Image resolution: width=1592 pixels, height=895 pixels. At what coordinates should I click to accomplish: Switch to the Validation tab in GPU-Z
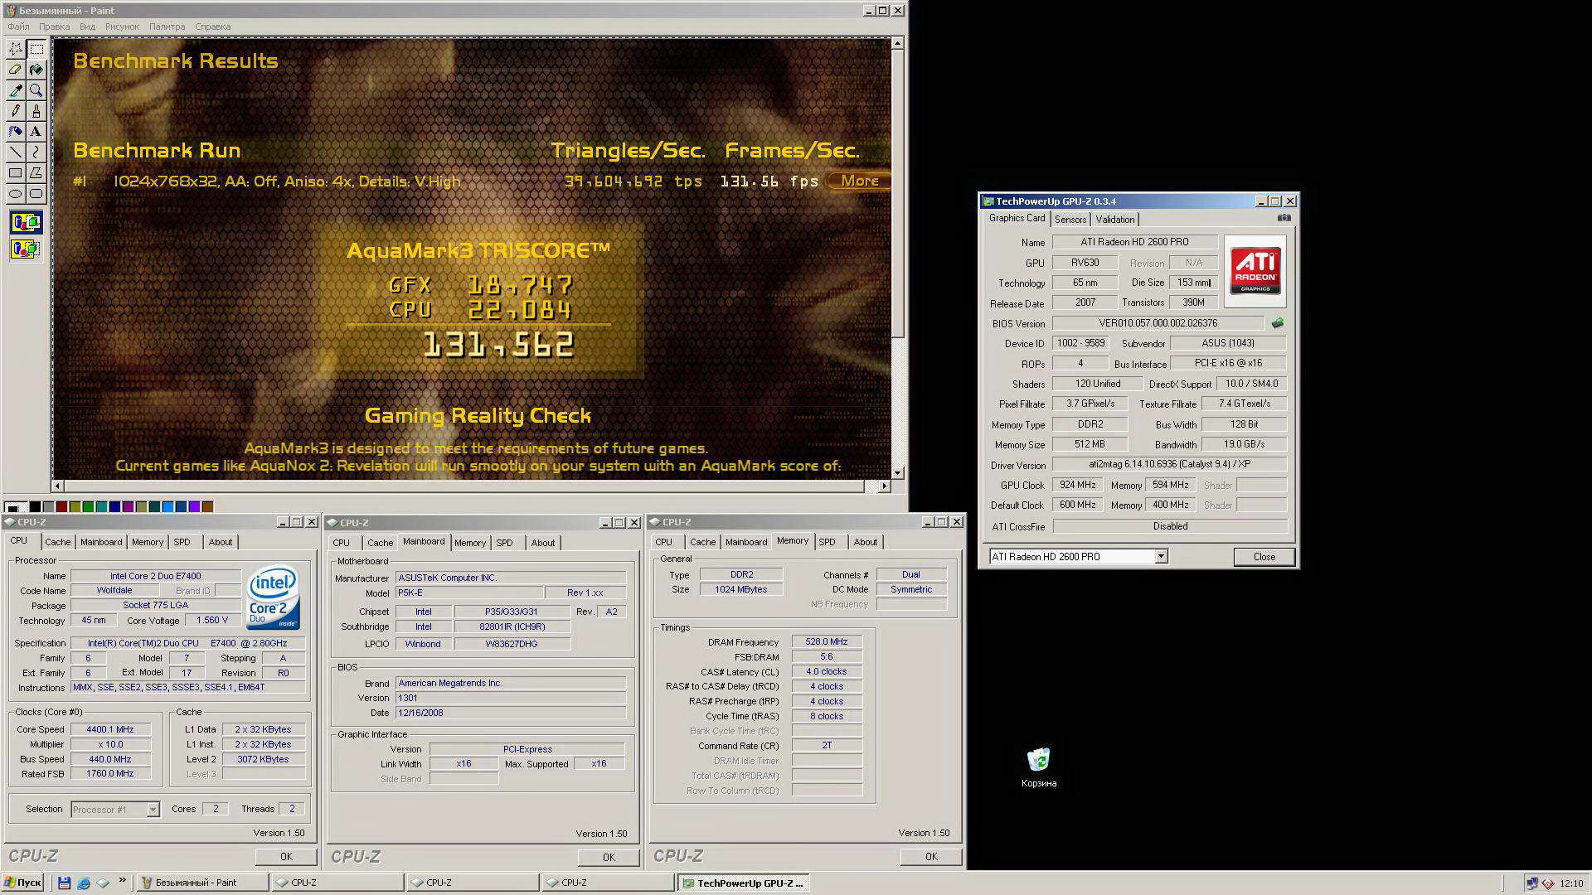(1114, 220)
